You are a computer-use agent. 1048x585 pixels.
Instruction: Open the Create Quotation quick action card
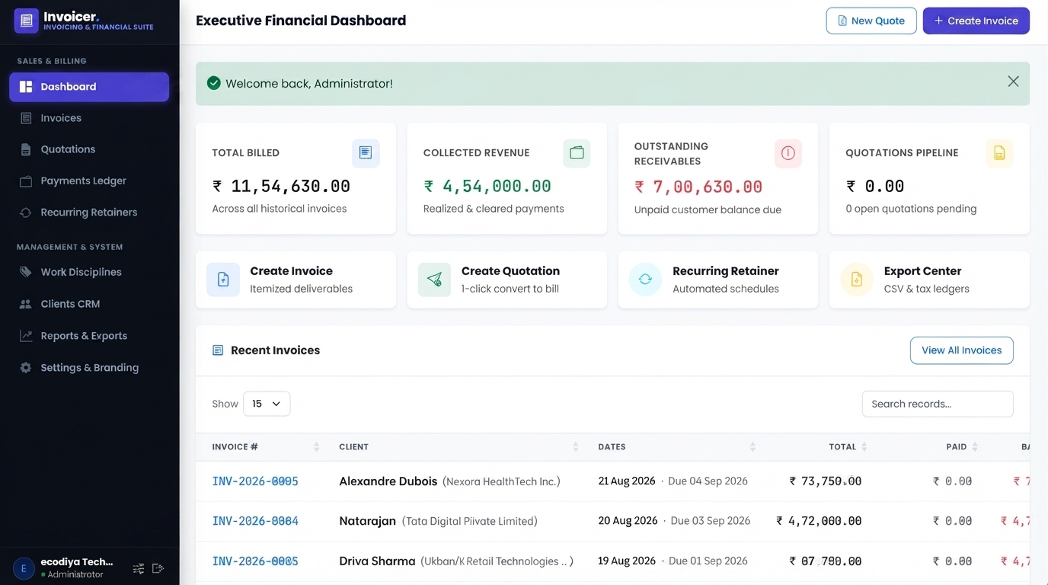point(506,280)
